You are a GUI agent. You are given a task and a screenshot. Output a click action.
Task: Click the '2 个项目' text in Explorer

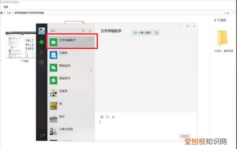[220, 20]
